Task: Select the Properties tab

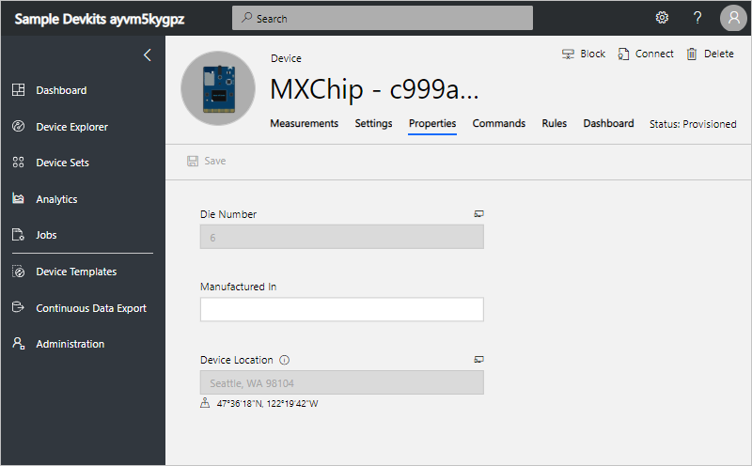Action: point(432,123)
